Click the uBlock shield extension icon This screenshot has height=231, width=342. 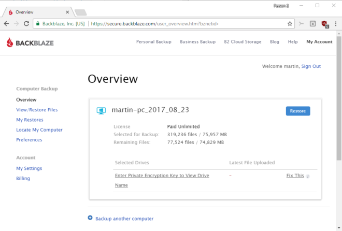click(x=325, y=24)
